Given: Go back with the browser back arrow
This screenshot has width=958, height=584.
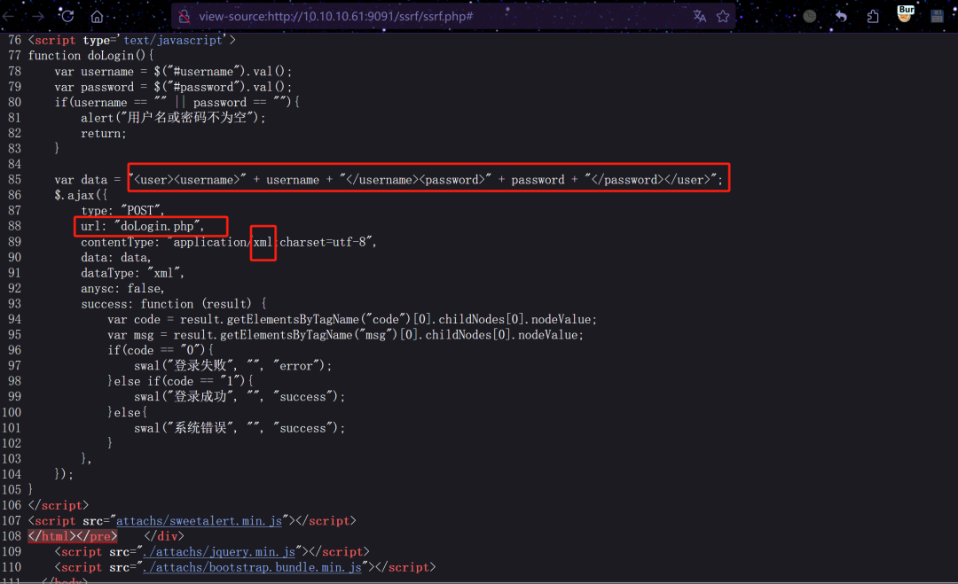Looking at the screenshot, I should (9, 17).
